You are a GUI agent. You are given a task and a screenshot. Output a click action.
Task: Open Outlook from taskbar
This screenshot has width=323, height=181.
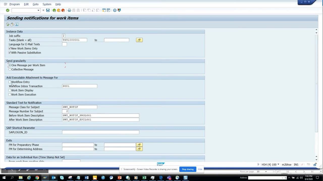click(53, 178)
